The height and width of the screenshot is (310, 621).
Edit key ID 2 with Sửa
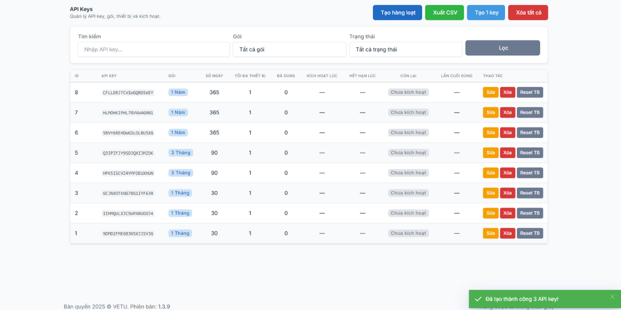pos(491,213)
